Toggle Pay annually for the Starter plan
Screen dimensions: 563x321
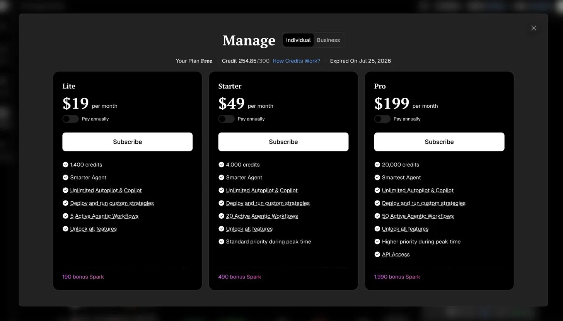click(226, 119)
